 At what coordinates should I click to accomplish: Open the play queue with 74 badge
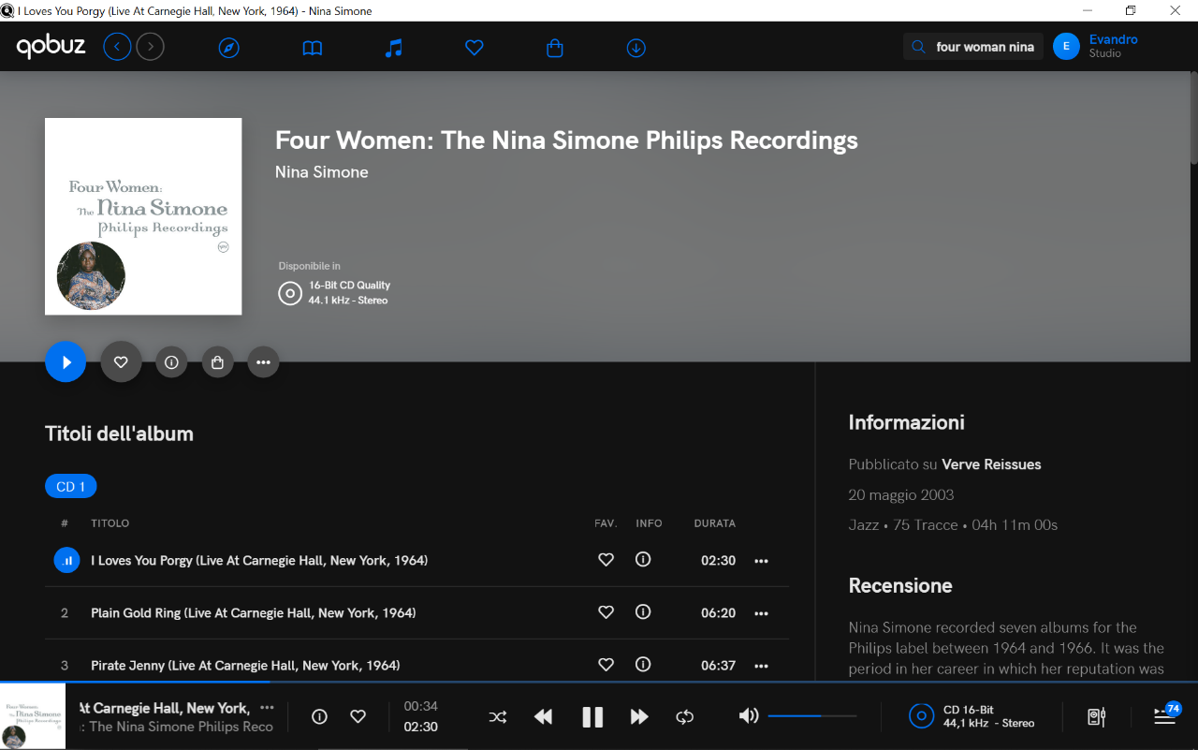coord(1165,716)
